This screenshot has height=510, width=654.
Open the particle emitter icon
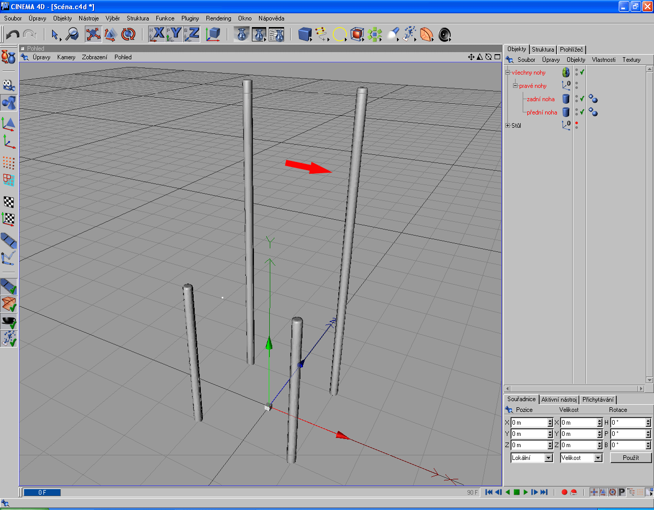(409, 34)
